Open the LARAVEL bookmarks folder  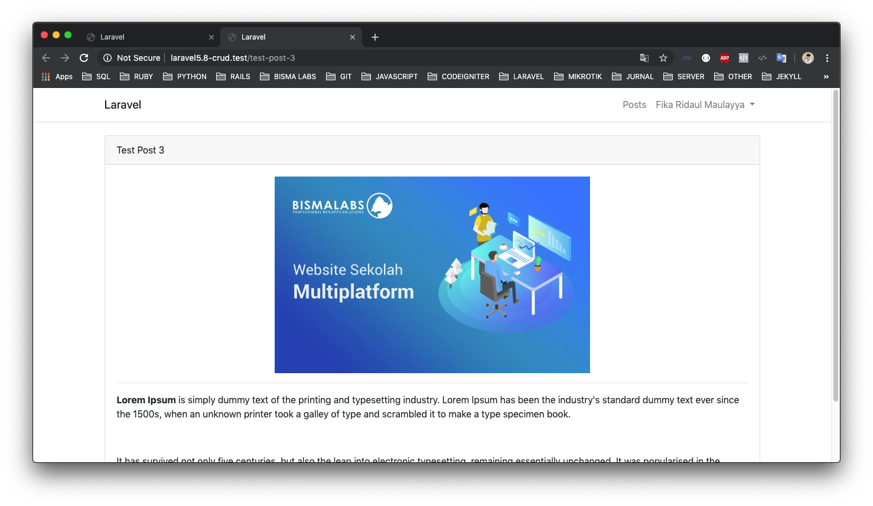coord(522,77)
